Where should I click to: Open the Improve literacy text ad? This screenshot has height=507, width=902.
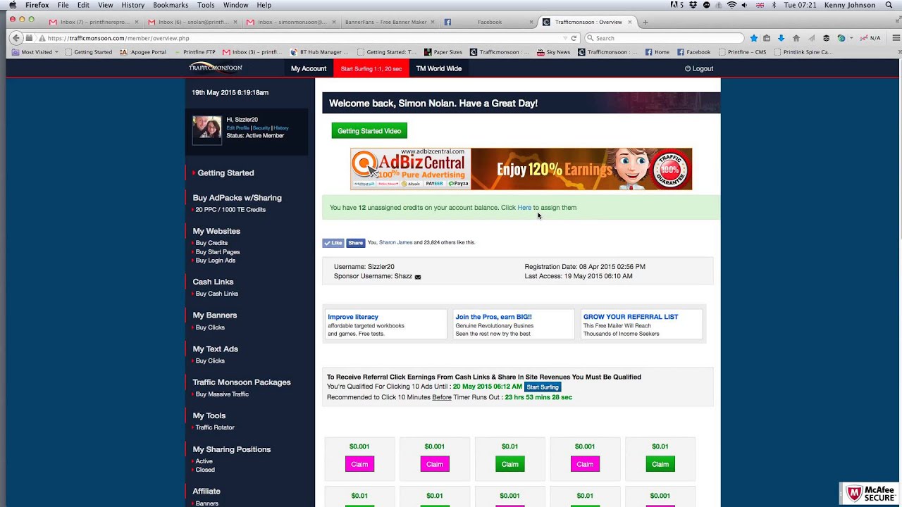(x=353, y=317)
